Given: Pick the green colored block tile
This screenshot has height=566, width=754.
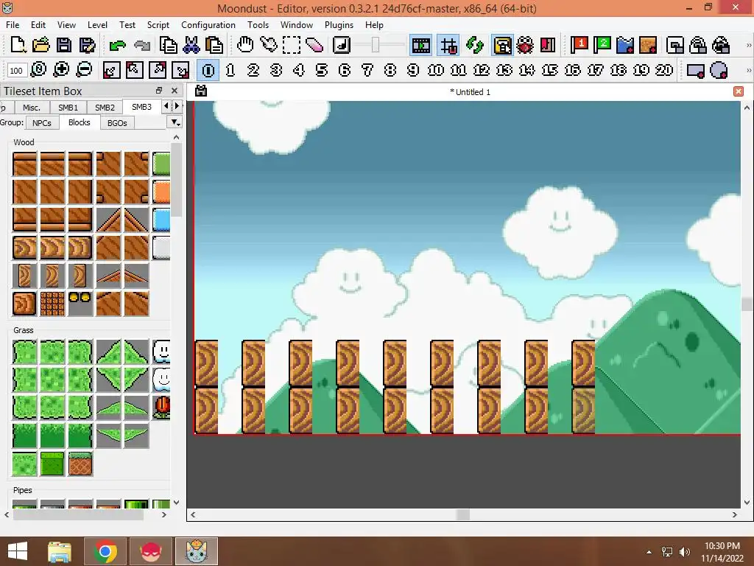Looking at the screenshot, I should click(161, 164).
